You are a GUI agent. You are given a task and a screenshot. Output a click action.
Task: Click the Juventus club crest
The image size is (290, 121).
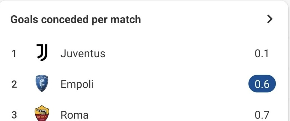(x=42, y=53)
